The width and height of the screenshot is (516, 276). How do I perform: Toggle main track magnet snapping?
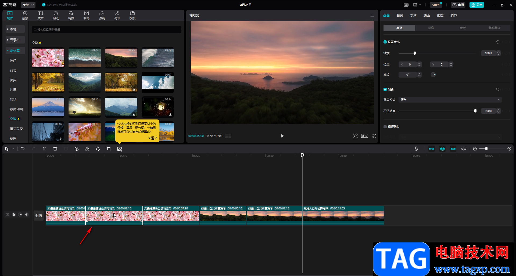432,149
